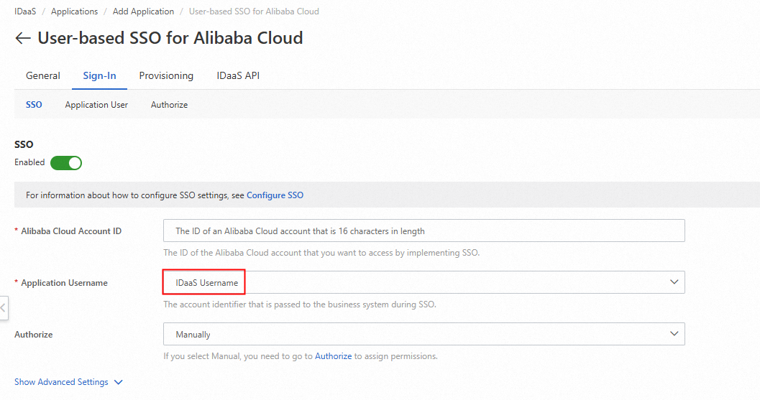Click Add Application in breadcrumb
Image resolution: width=760 pixels, height=400 pixels.
pos(143,11)
